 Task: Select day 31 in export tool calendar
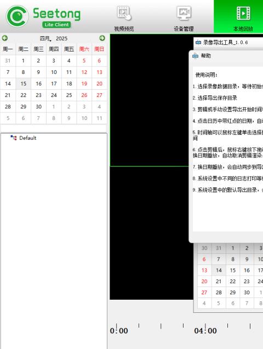click(x=219, y=248)
